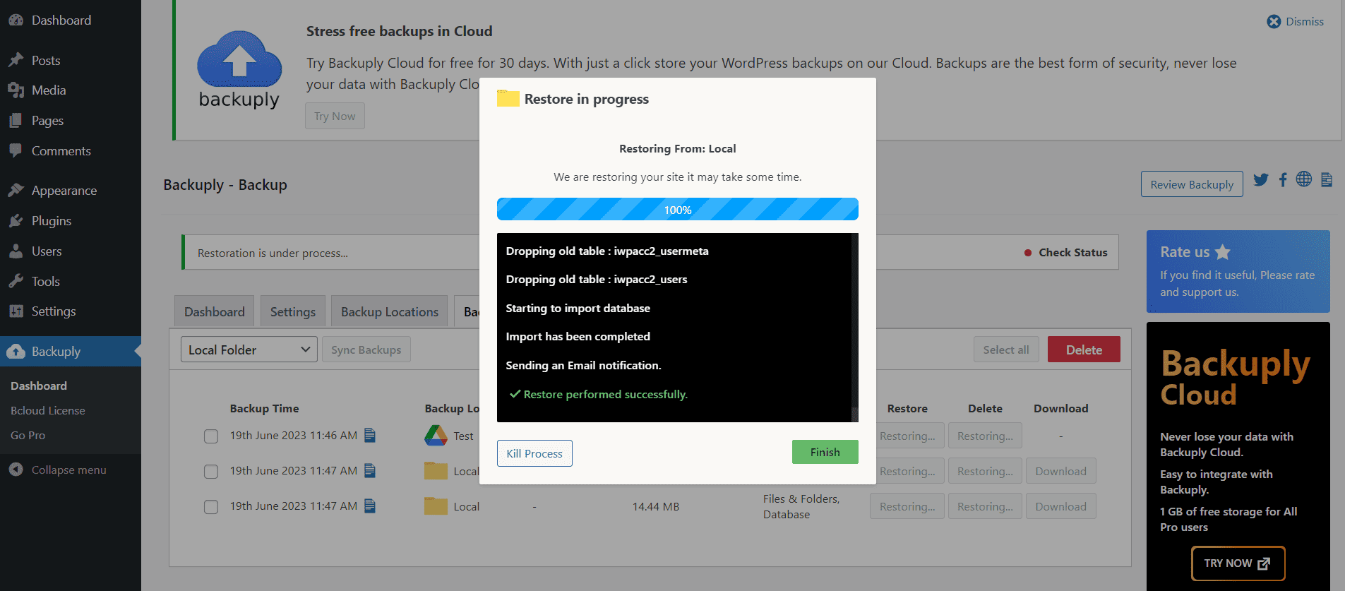1345x591 pixels.
Task: Click Download button for middle backup row
Action: [x=1060, y=471]
